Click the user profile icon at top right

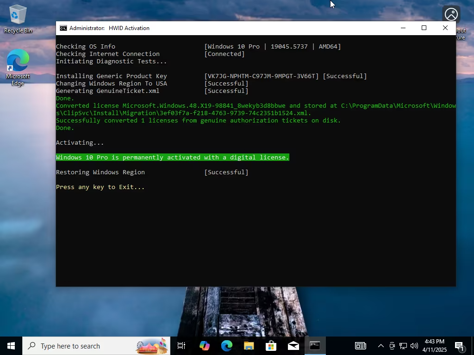coord(451,14)
